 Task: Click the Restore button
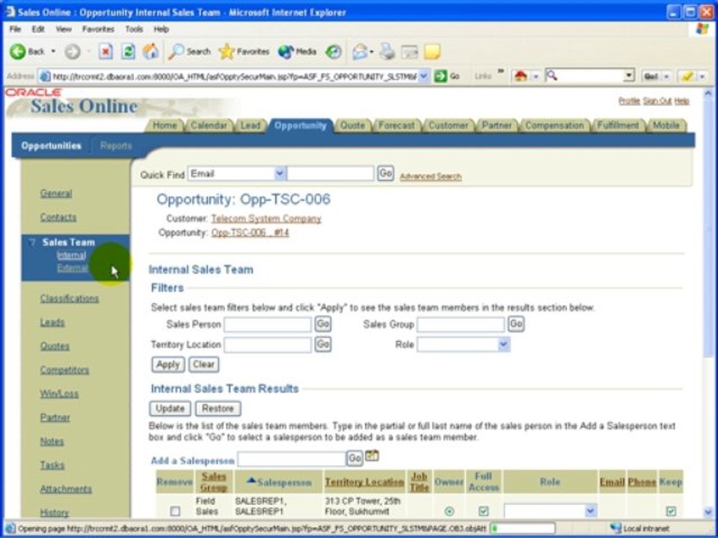(218, 409)
